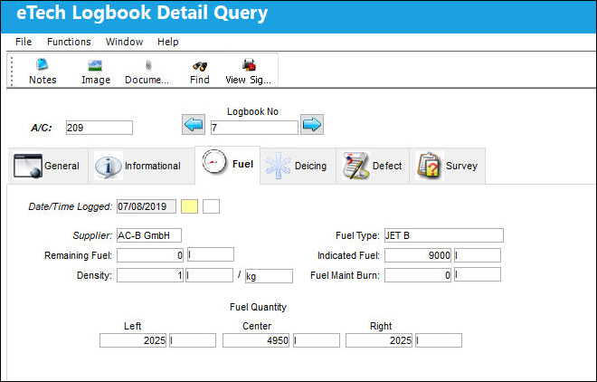This screenshot has height=382, width=597.
Task: Click the Indicated Fuel value 9000
Action: (418, 255)
